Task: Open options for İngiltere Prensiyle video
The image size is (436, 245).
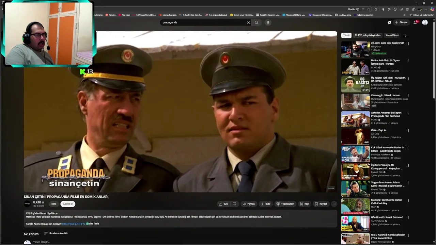Action: click(408, 165)
